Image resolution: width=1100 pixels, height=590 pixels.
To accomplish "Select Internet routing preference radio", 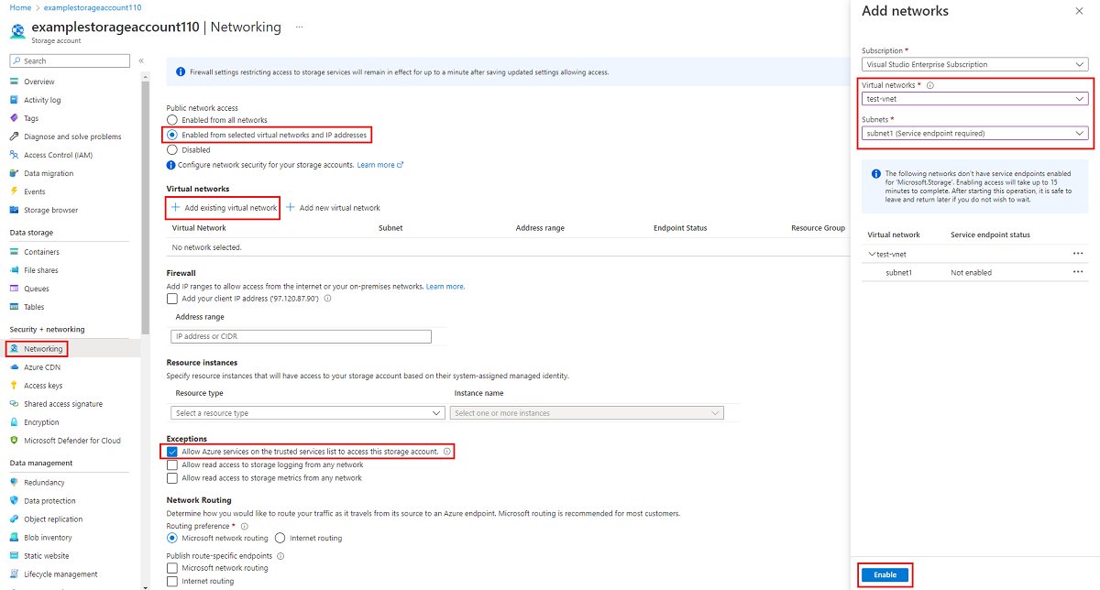I will (x=280, y=538).
